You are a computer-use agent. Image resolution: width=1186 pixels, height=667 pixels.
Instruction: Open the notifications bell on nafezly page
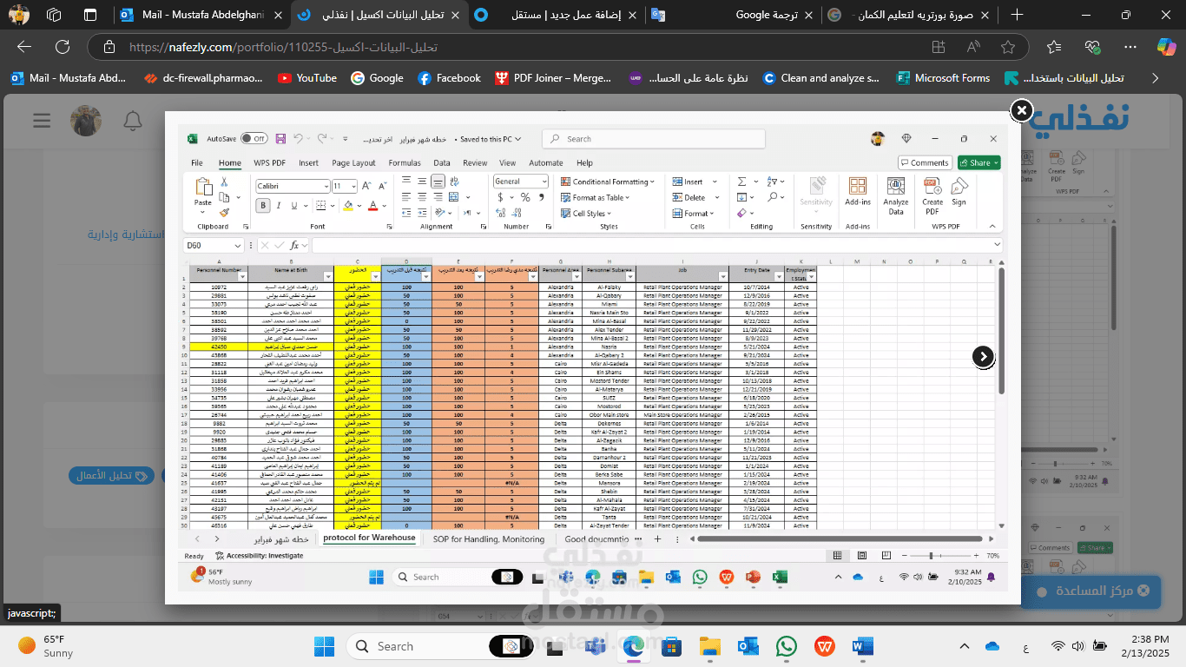coord(133,120)
